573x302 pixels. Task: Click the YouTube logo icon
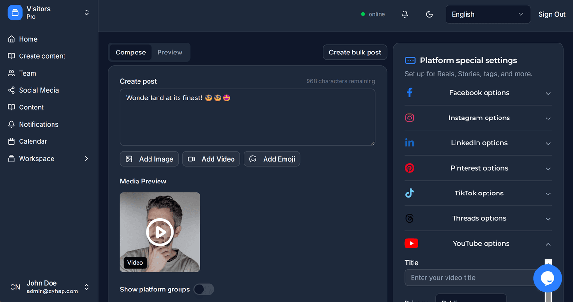[411, 244]
